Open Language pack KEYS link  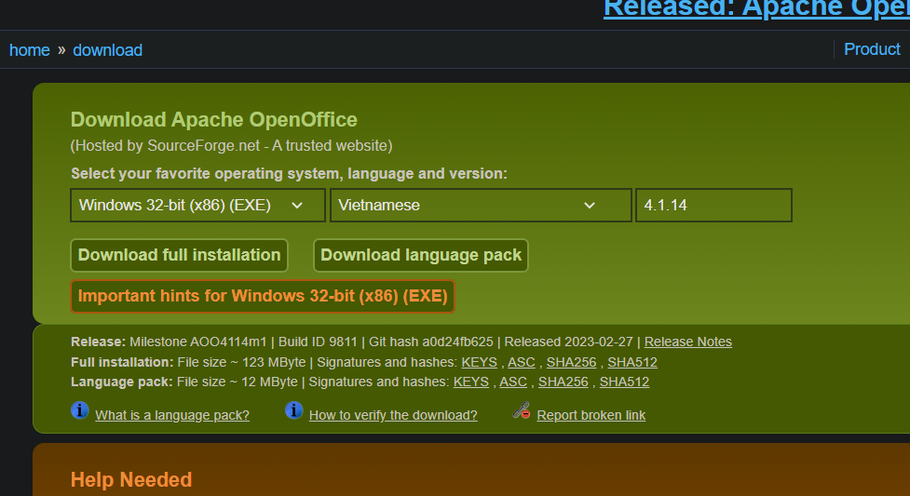point(470,382)
